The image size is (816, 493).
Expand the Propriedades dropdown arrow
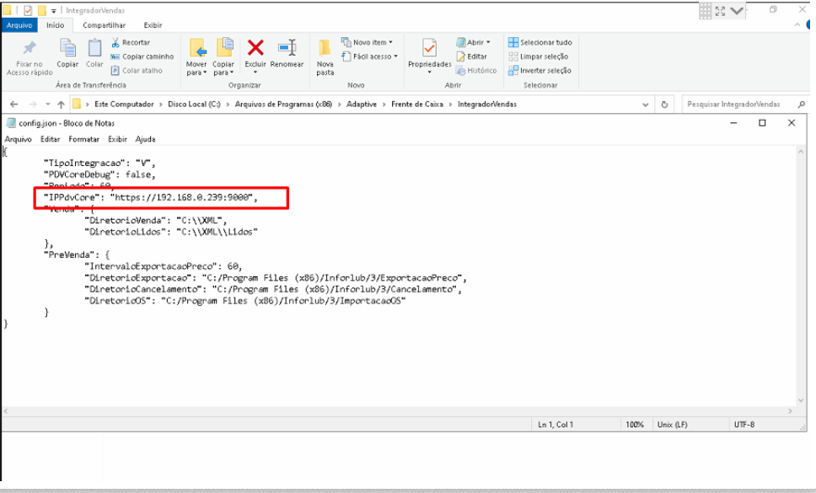[429, 72]
